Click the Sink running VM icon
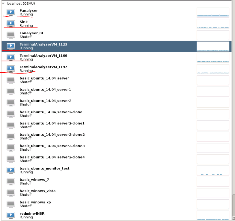Screen dimensions: 235x221 coord(11,24)
